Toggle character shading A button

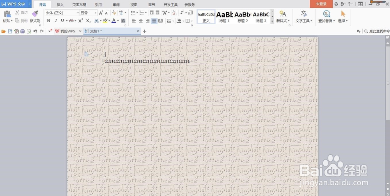123,21
